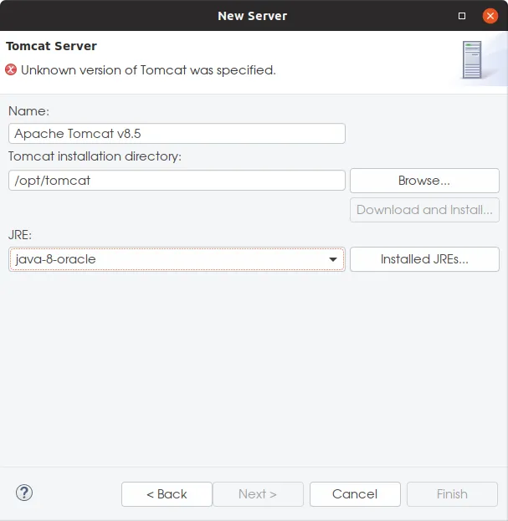The image size is (508, 521).
Task: Open Installed JREs settings
Action: click(x=424, y=259)
